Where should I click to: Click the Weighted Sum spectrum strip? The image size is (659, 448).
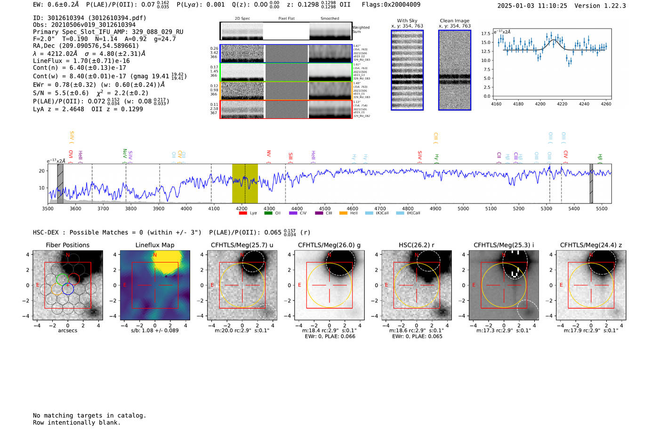[x=286, y=31]
